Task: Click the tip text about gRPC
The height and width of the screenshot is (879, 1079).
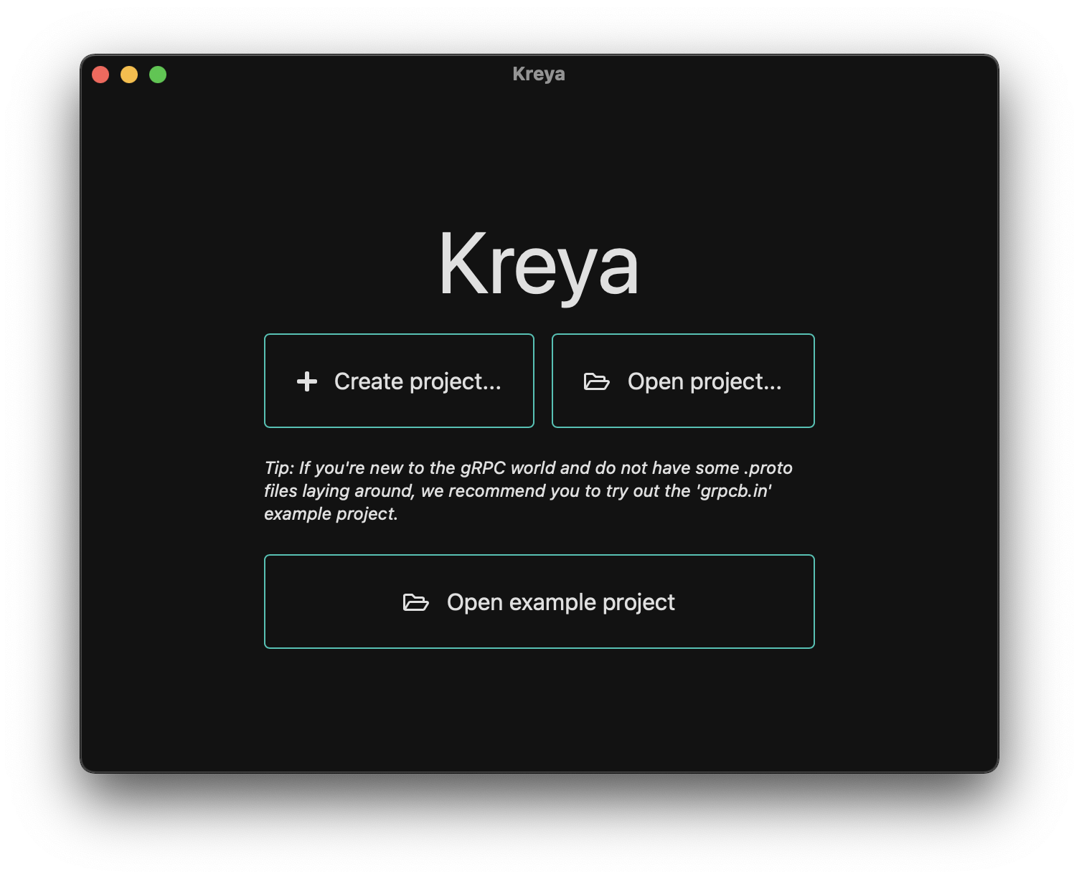Action: (529, 490)
